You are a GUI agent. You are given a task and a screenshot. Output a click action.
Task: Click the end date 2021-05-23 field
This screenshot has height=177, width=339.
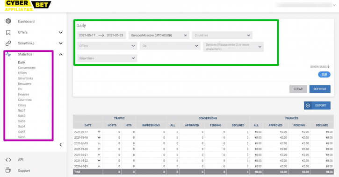tap(115, 35)
